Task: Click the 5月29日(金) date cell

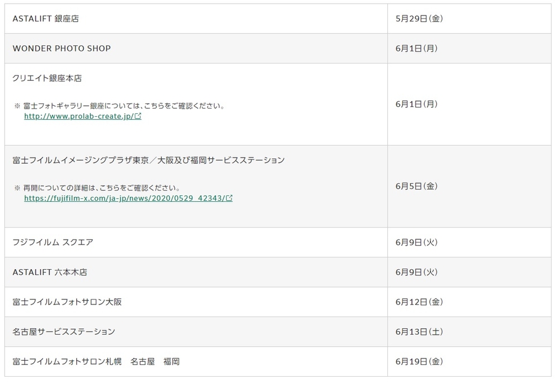Action: coord(419,19)
